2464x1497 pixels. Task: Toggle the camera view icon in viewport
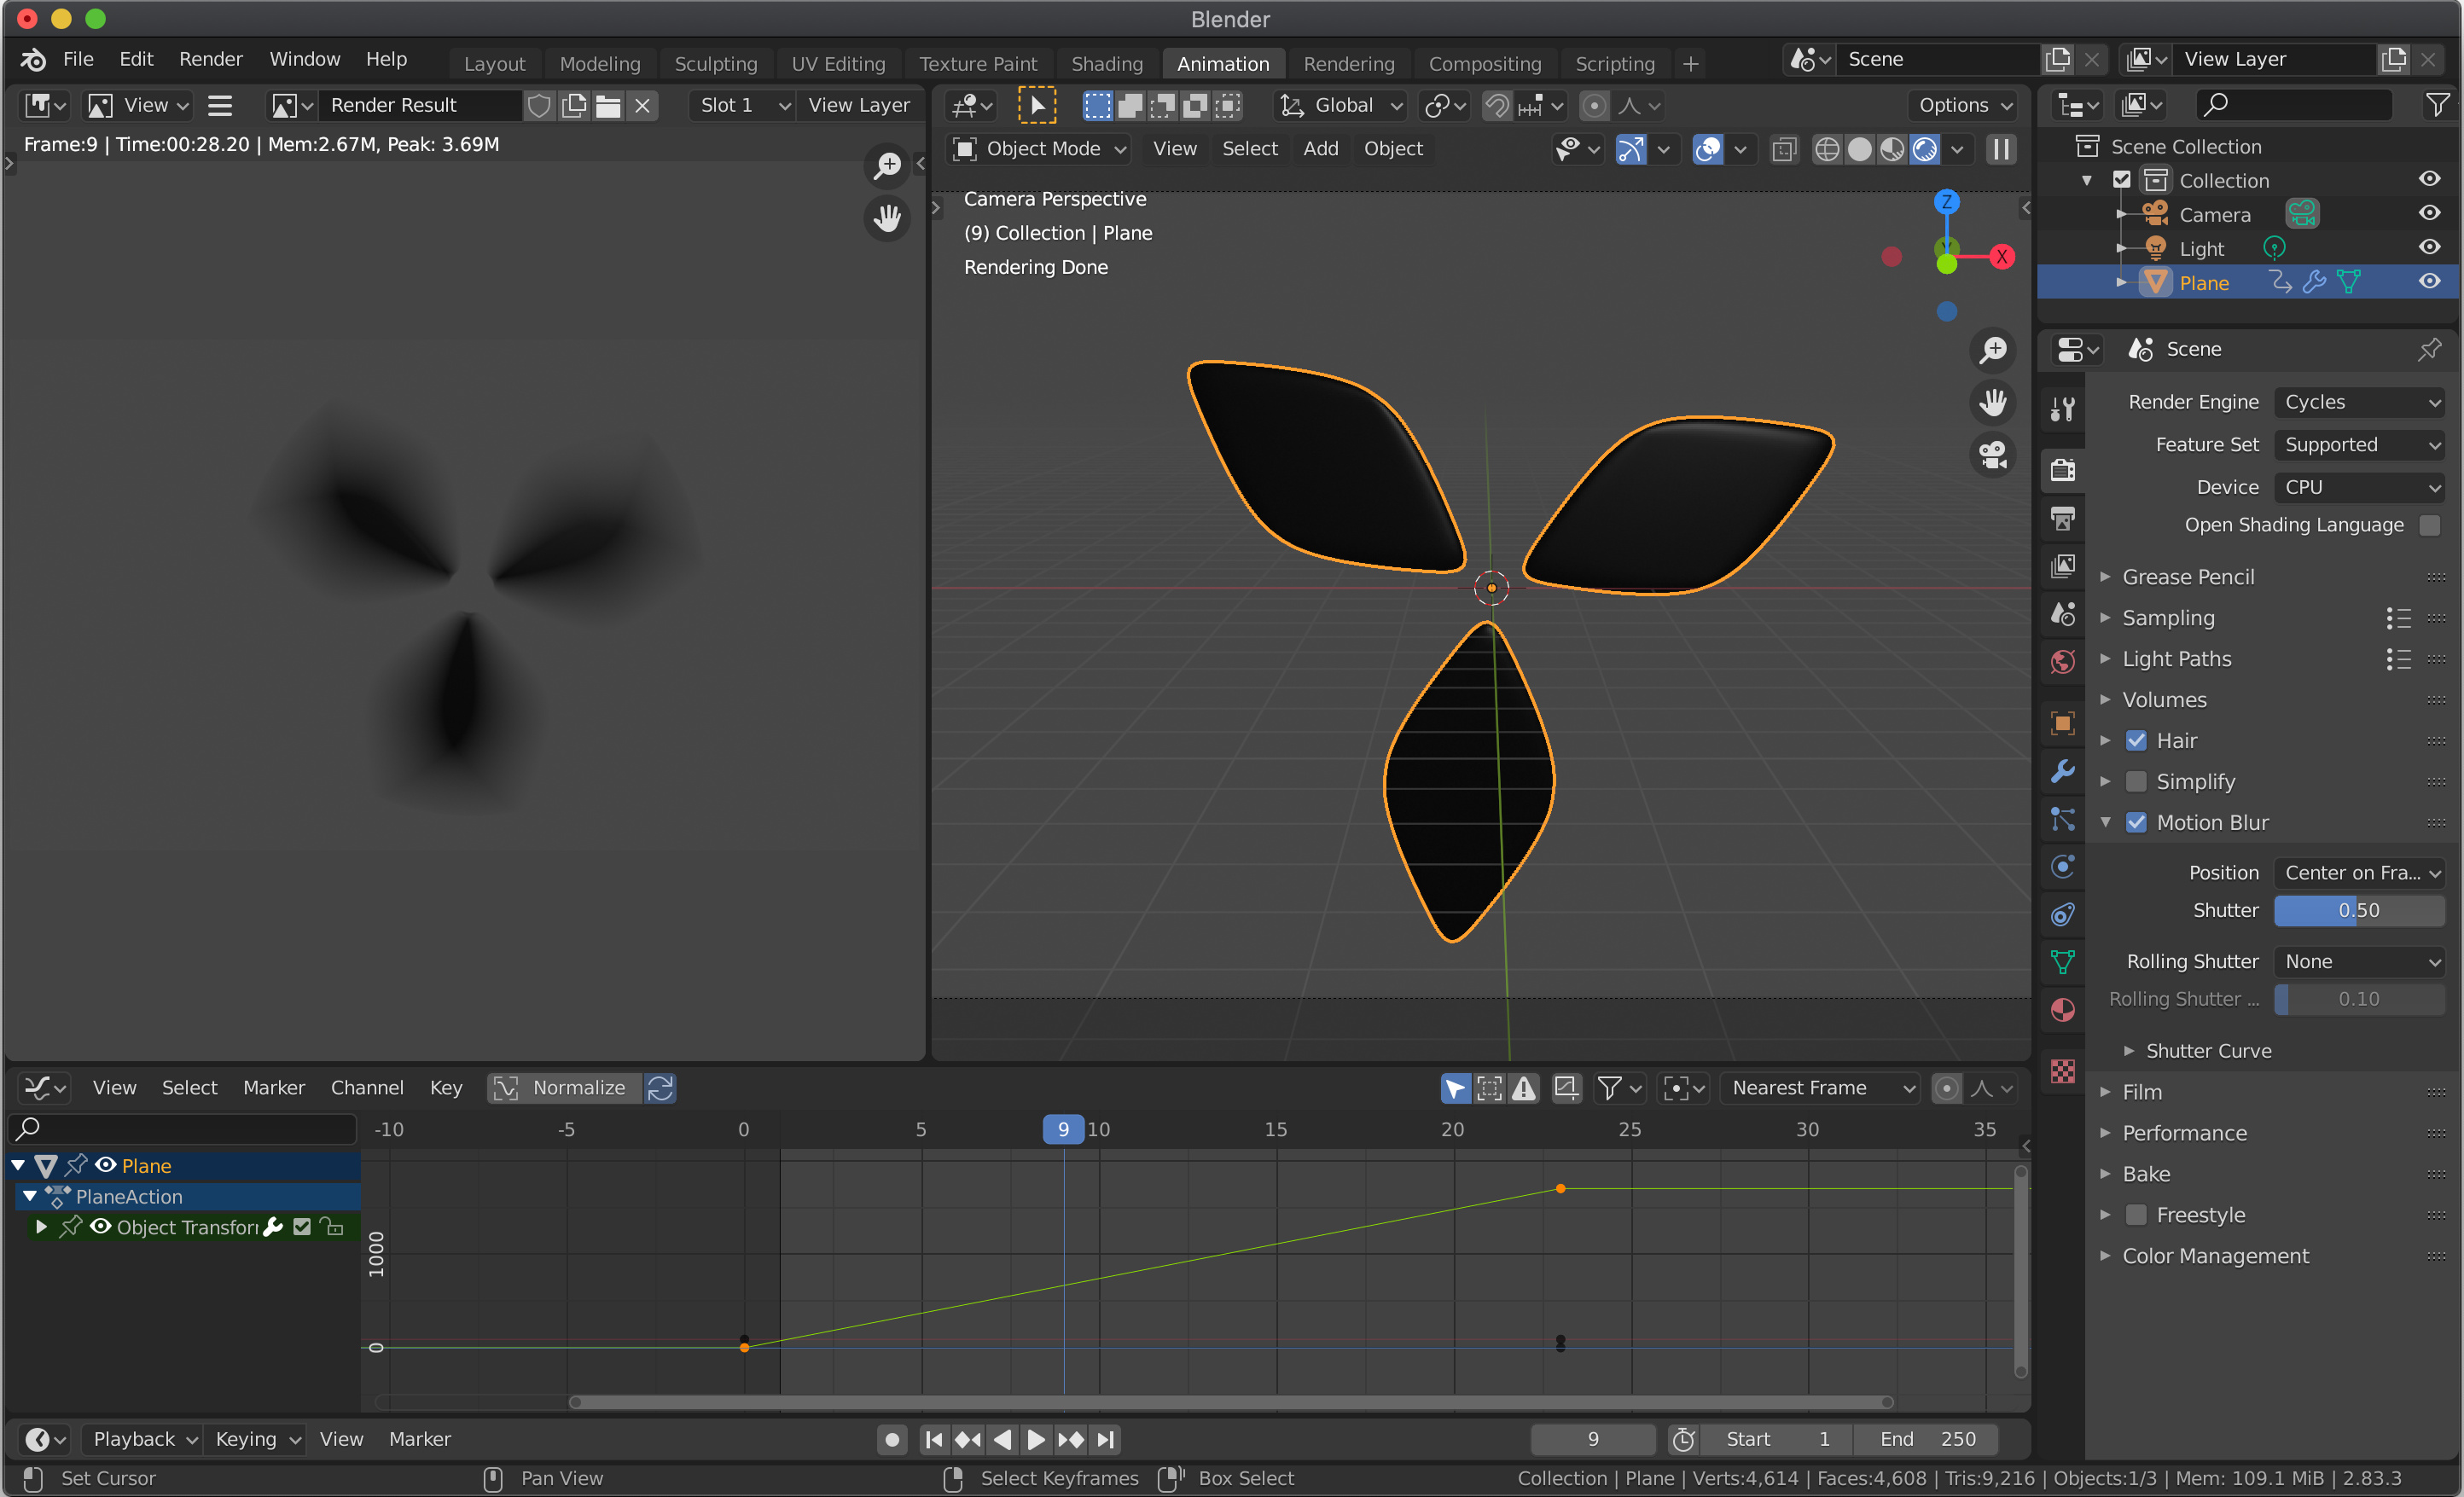1991,455
